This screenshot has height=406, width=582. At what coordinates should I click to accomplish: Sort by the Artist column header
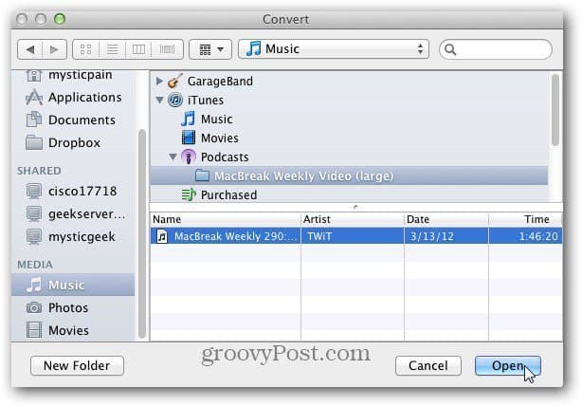(x=353, y=219)
